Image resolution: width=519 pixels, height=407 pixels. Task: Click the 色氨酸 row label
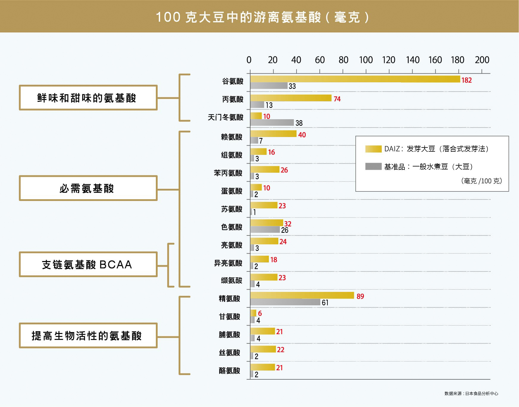coord(232,227)
